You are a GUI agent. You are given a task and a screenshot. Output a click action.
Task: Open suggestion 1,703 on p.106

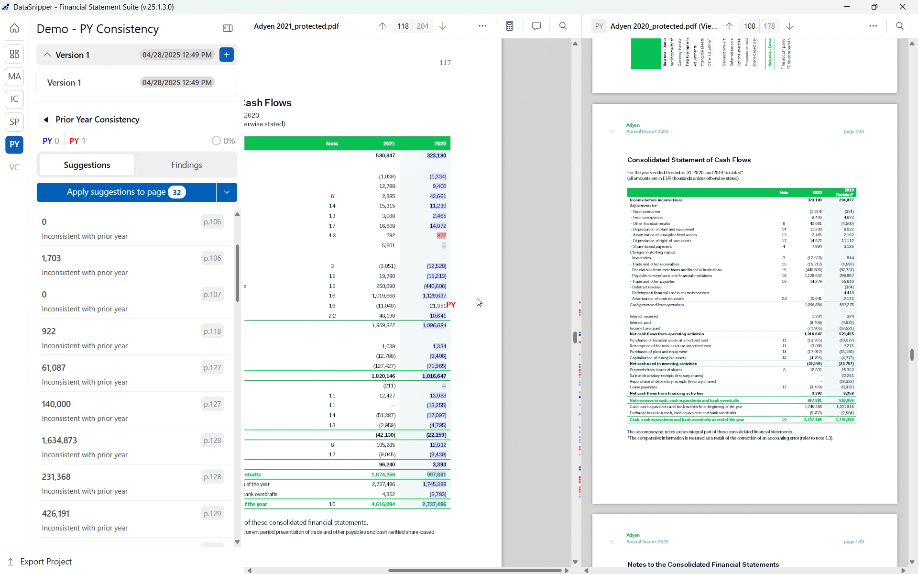(x=133, y=265)
